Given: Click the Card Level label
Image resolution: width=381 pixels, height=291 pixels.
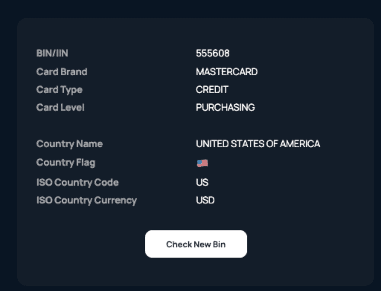Looking at the screenshot, I should [60, 107].
